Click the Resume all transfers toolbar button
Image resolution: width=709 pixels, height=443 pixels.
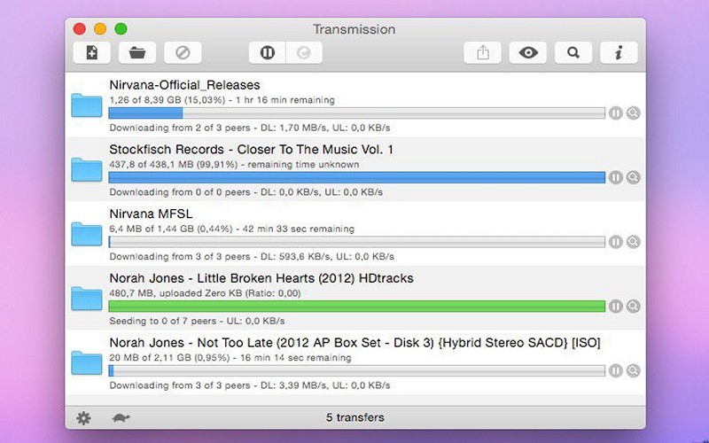click(x=304, y=53)
